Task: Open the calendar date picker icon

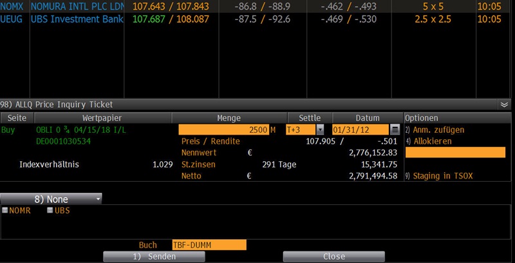Action: tap(395, 130)
